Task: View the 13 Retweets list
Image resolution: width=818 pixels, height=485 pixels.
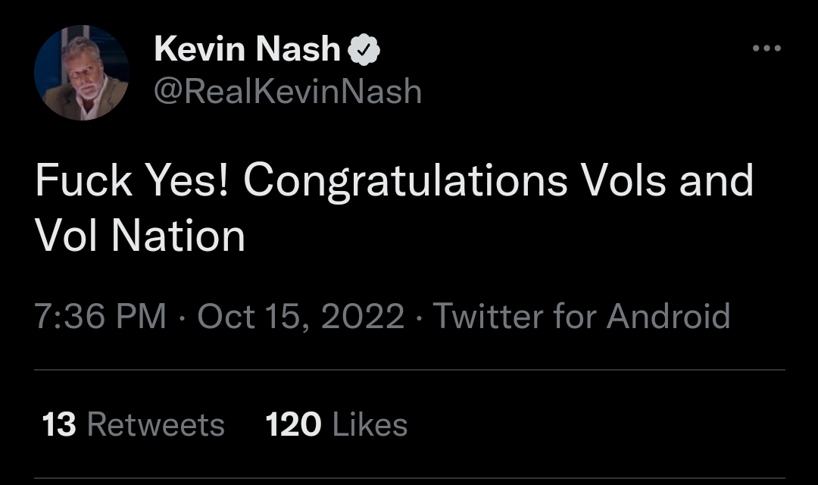Action: coord(133,424)
